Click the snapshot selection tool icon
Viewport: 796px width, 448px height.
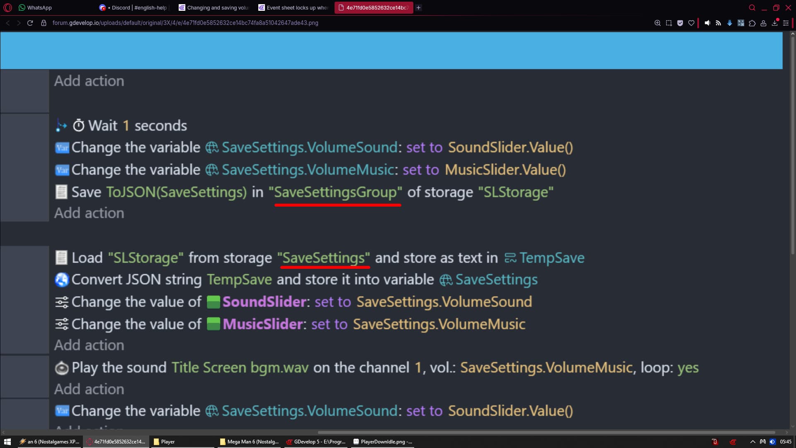click(x=669, y=23)
